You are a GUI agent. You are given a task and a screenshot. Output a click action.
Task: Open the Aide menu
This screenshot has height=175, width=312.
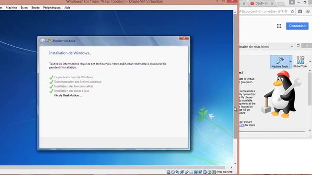tap(67, 8)
